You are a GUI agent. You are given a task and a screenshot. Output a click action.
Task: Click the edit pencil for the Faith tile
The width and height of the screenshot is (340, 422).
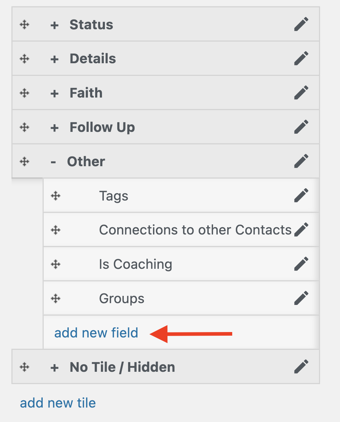[x=301, y=92]
